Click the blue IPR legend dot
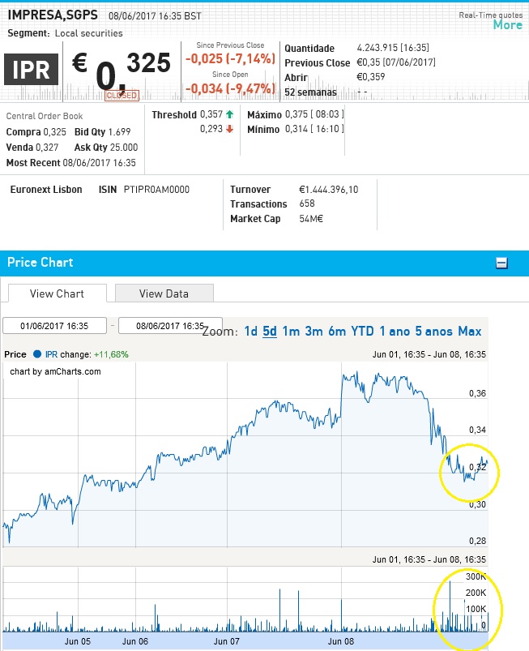The width and height of the screenshot is (529, 651). click(x=37, y=354)
